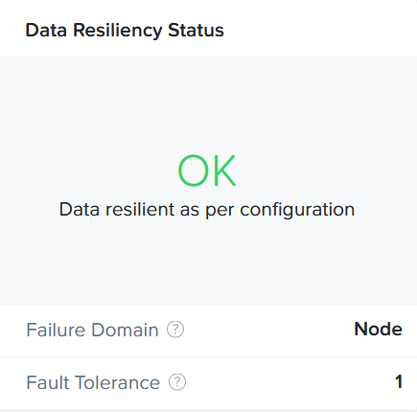
Task: Select the 'Data resilient as per configuration' message
Action: [x=207, y=210]
